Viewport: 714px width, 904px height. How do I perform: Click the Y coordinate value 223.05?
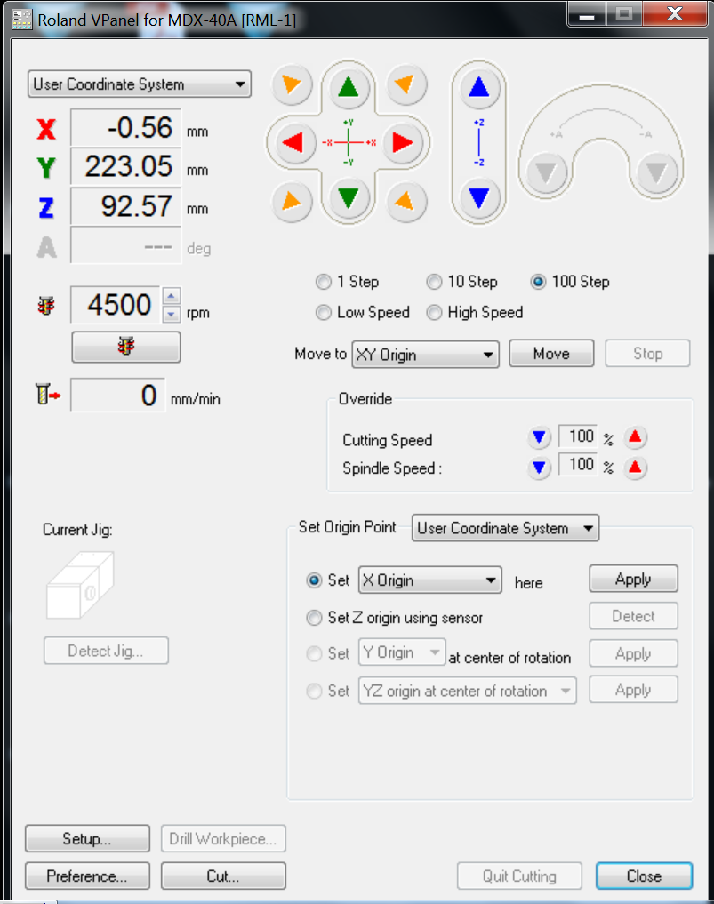pyautogui.click(x=125, y=166)
